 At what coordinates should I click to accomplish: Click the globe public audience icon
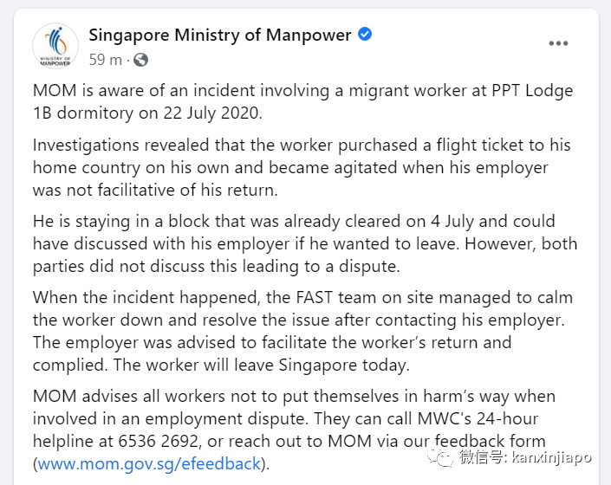coord(140,60)
